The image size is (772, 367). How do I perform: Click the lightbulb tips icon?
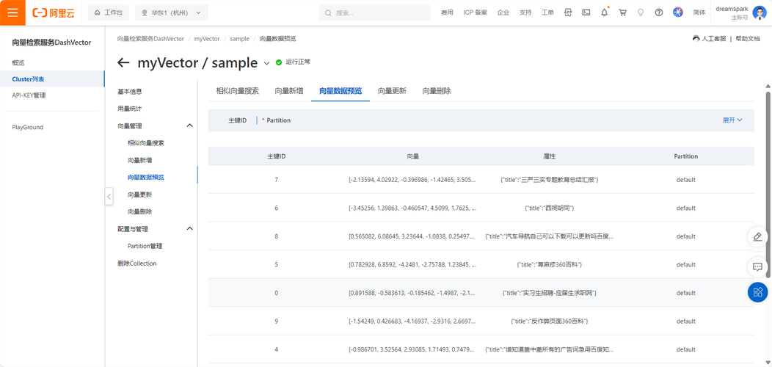point(641,12)
